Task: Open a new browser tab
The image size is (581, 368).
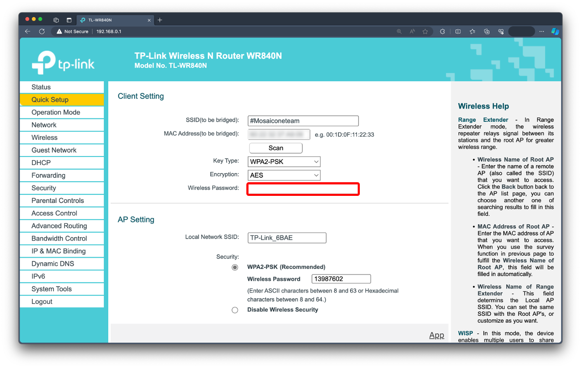Action: (x=160, y=20)
